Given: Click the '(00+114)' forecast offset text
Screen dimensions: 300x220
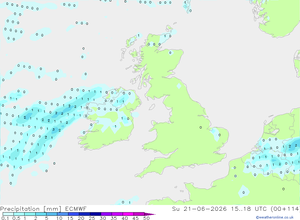Looking at the screenshot, I should pyautogui.click(x=285, y=209).
